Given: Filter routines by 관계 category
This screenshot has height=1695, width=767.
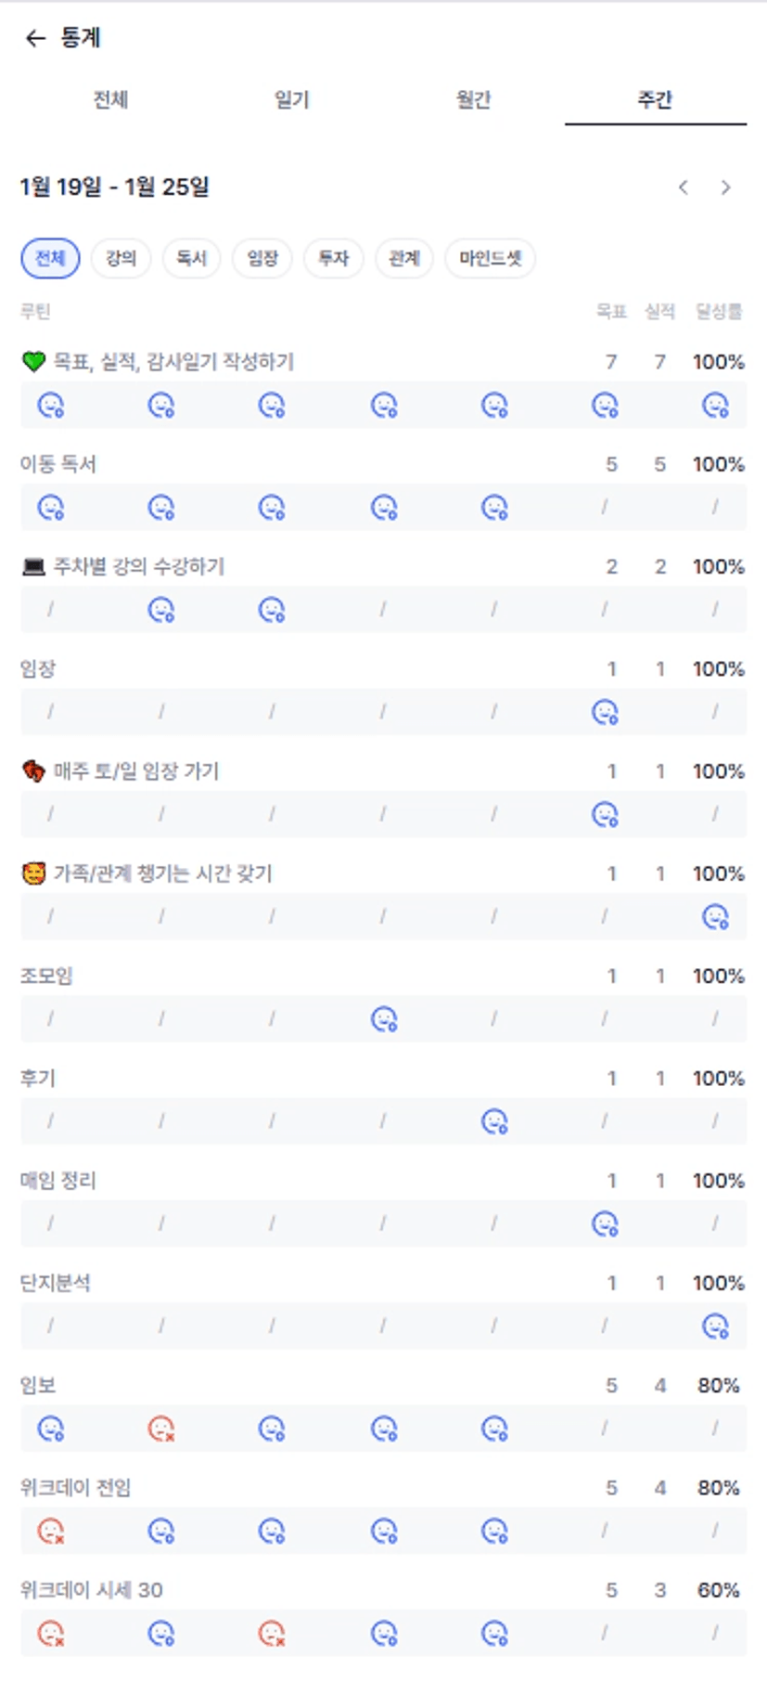Looking at the screenshot, I should (404, 258).
